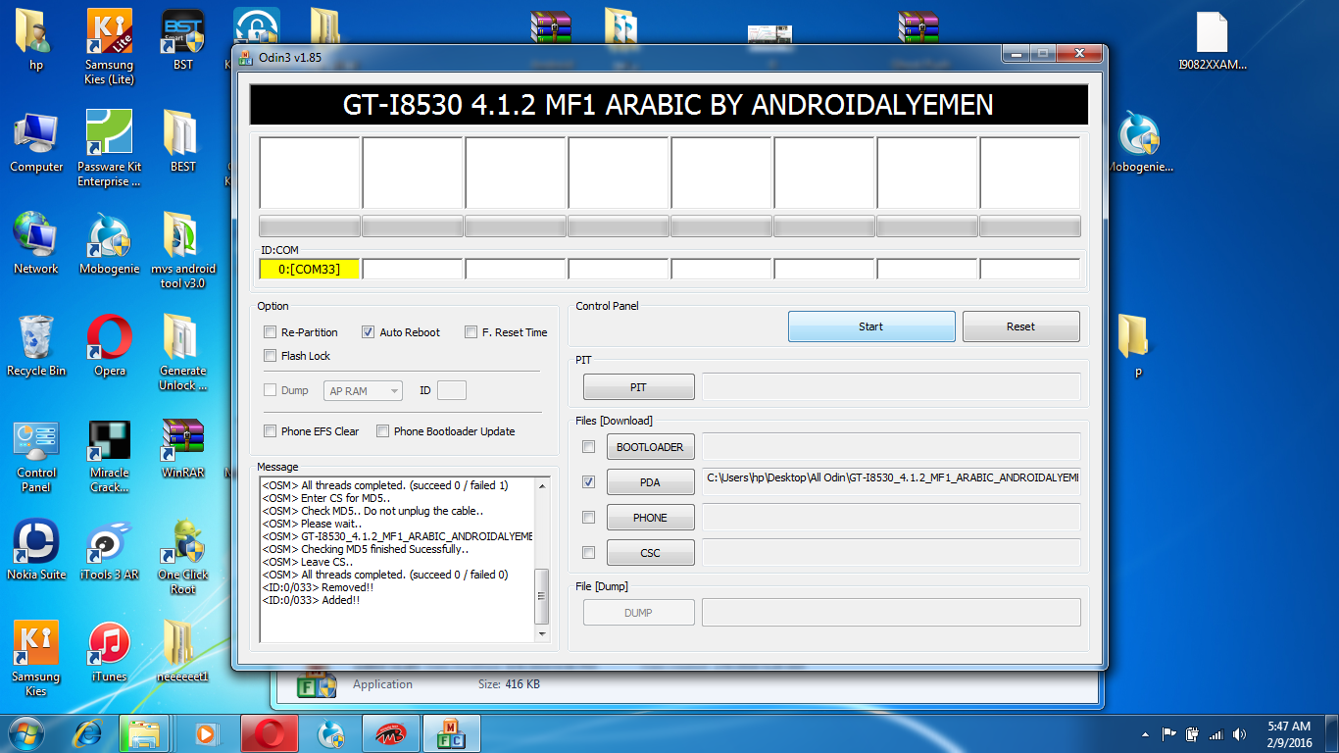Image resolution: width=1339 pixels, height=753 pixels.
Task: Tick the PHONE file checkbox
Action: pos(589,518)
